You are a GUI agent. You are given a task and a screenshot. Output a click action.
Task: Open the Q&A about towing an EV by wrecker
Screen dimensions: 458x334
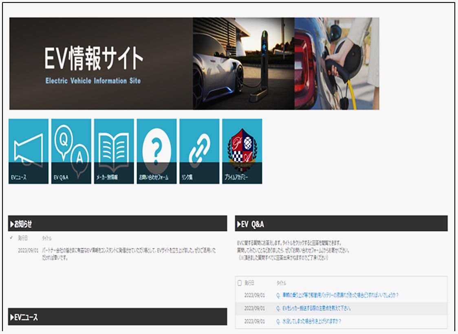coord(313,308)
